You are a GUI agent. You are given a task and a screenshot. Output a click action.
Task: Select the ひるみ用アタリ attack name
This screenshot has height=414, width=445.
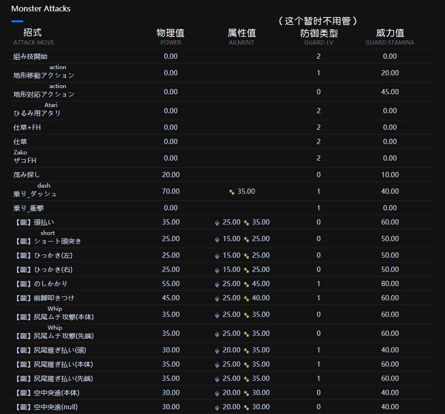(37, 113)
